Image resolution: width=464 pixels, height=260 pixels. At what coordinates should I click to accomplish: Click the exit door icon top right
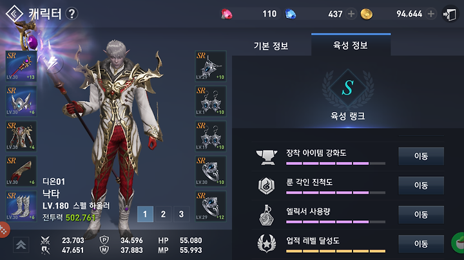click(450, 14)
